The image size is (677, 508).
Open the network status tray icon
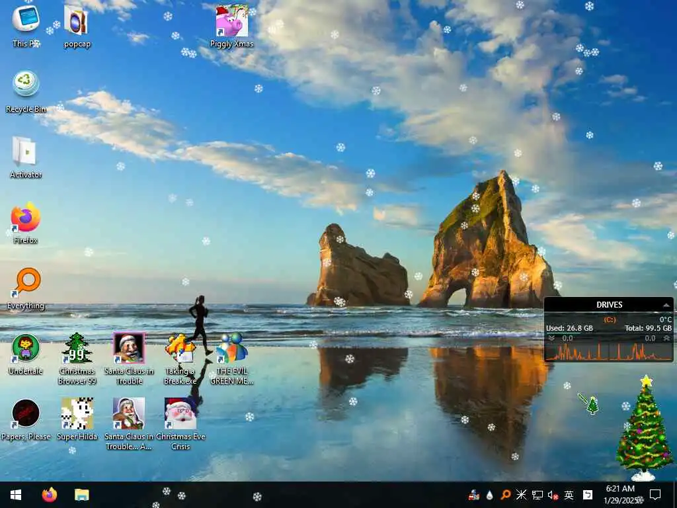pos(537,495)
